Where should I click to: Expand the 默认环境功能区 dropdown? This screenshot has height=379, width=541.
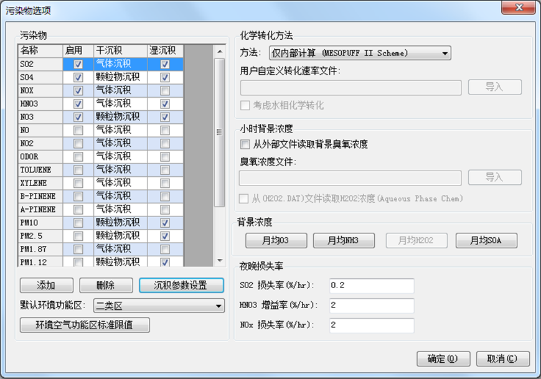point(159,306)
